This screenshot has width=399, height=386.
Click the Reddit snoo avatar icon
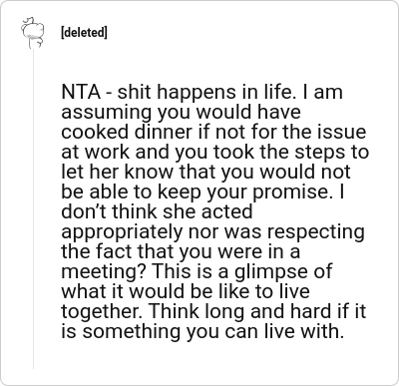pyautogui.click(x=33, y=33)
